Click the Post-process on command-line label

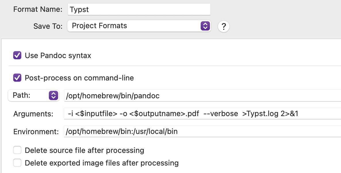tap(79, 78)
